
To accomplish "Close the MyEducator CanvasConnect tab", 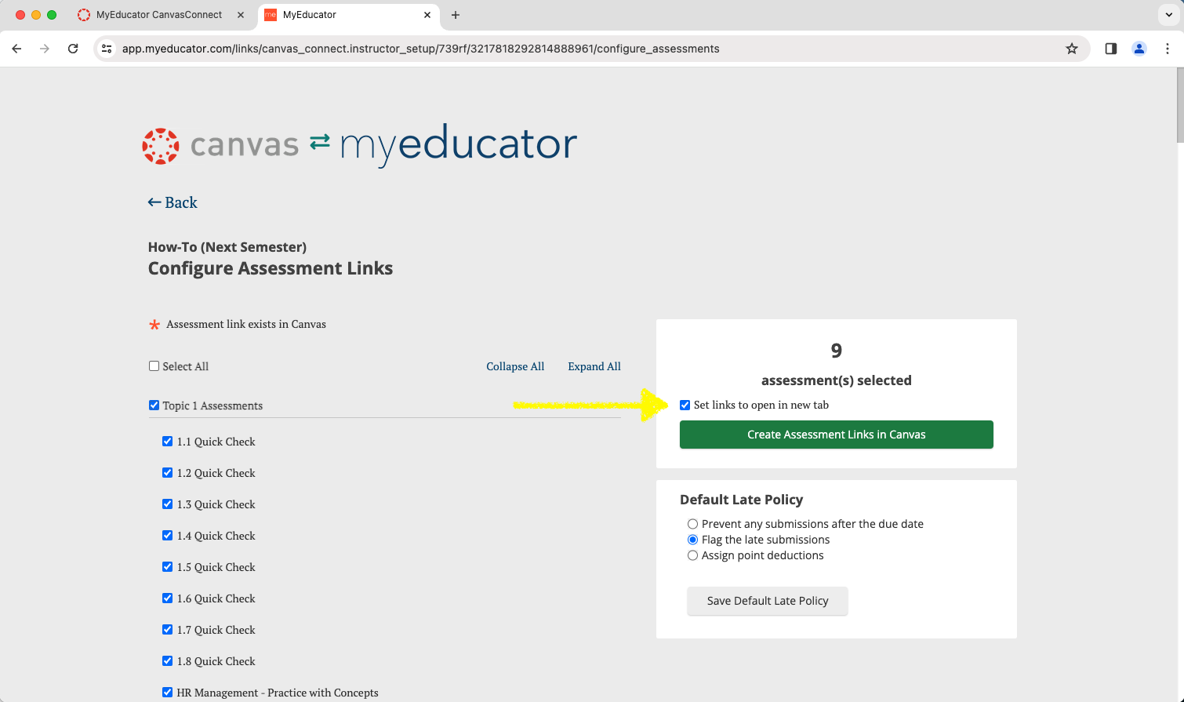I will (x=240, y=15).
